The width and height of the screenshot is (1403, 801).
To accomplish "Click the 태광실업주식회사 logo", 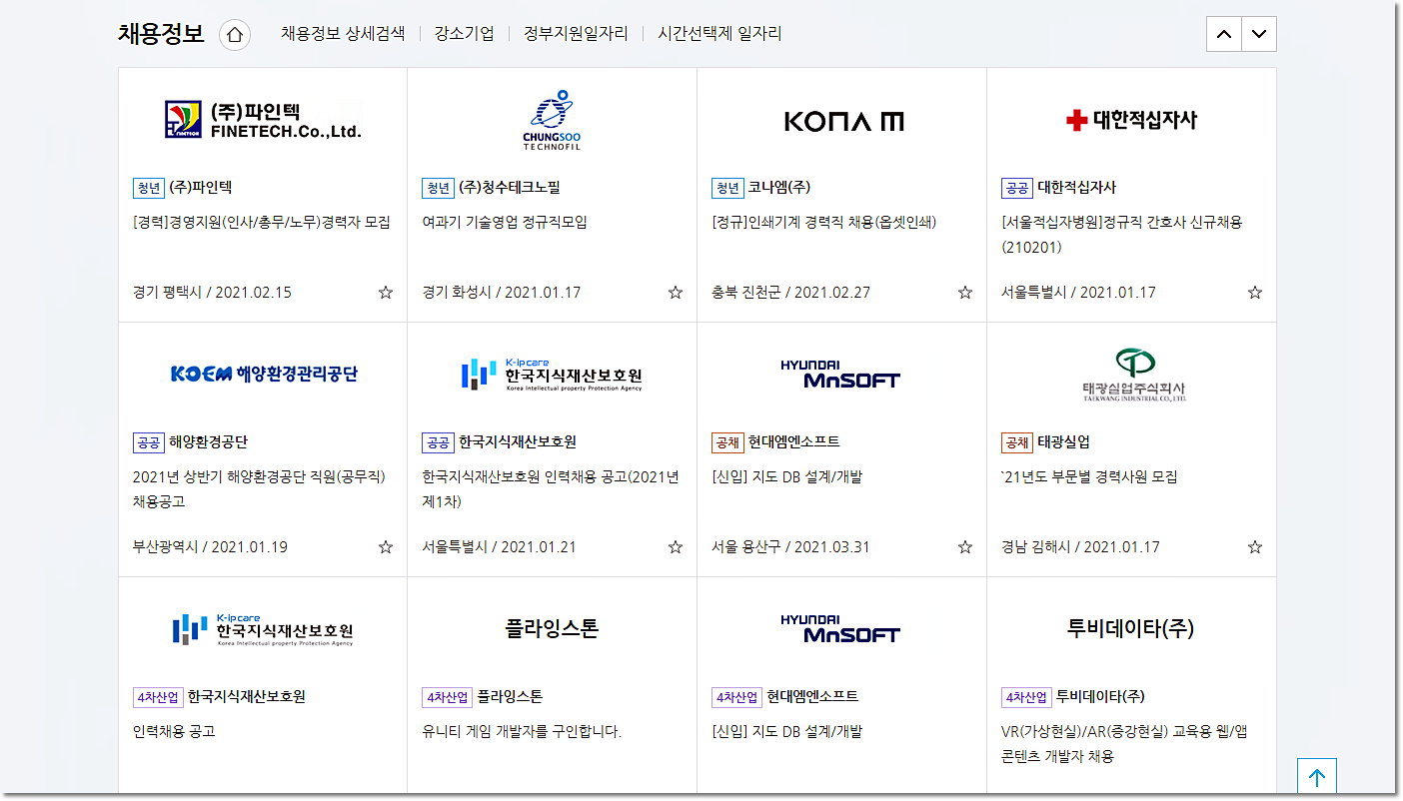I will coord(1133,375).
